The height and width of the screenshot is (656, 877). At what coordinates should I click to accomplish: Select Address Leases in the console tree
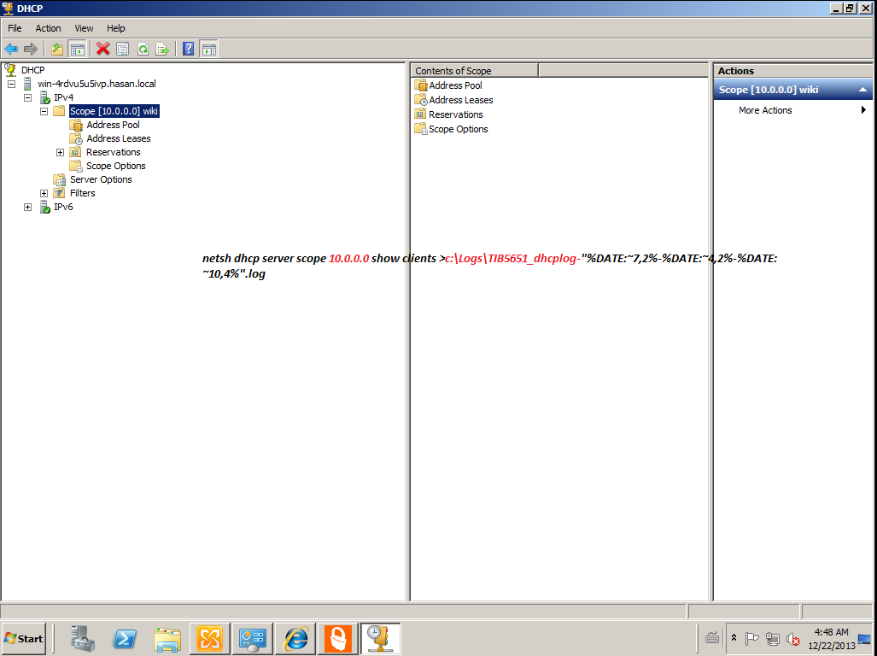[x=118, y=138]
